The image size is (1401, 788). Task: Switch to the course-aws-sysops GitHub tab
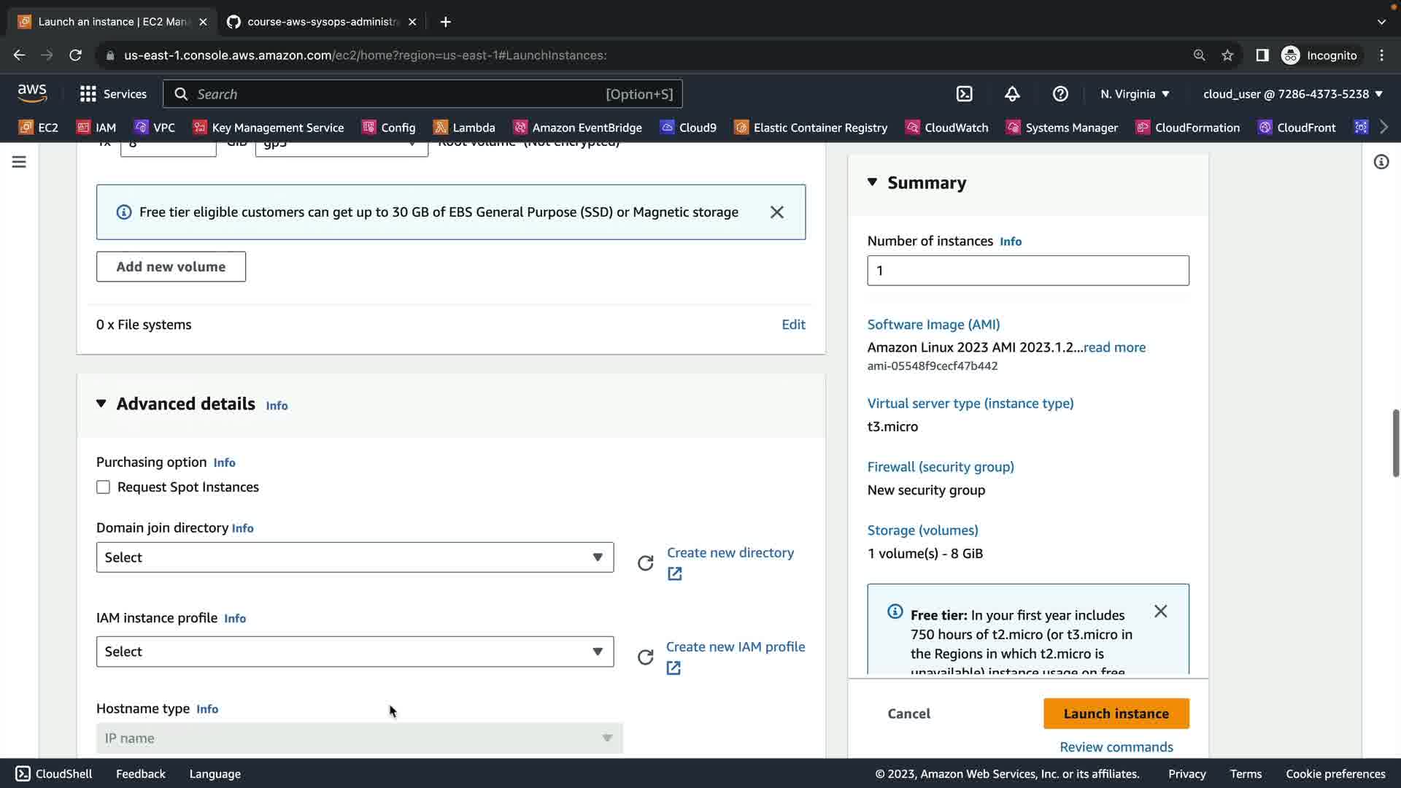(321, 22)
